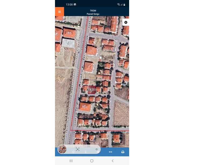The height and width of the screenshot is (165, 220).
Task: Tap the Wi-Fi status icon
Action: (118, 5)
